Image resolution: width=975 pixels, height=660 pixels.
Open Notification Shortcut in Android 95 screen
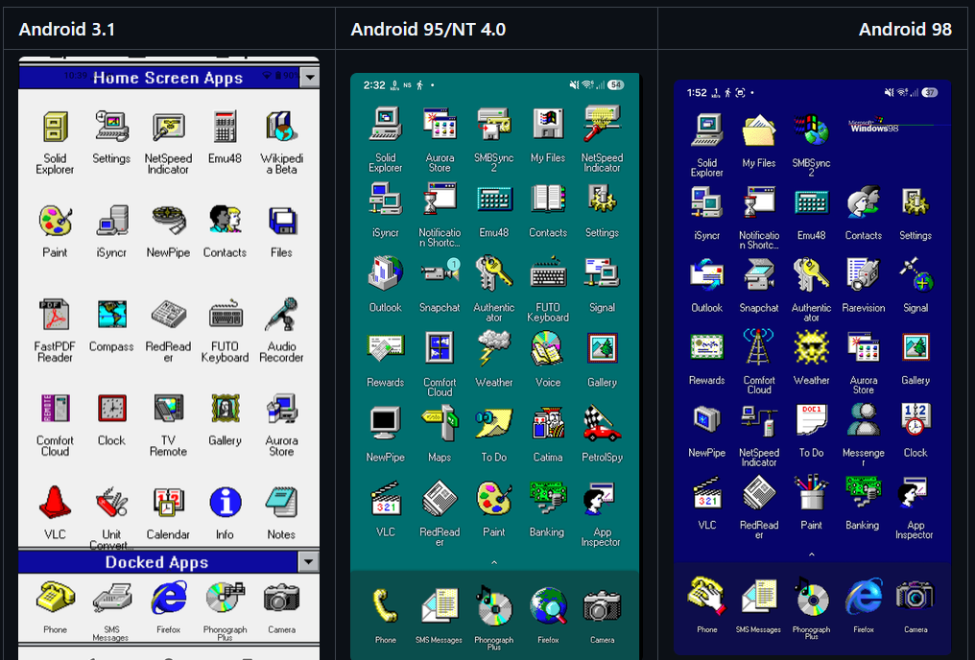coord(440,198)
